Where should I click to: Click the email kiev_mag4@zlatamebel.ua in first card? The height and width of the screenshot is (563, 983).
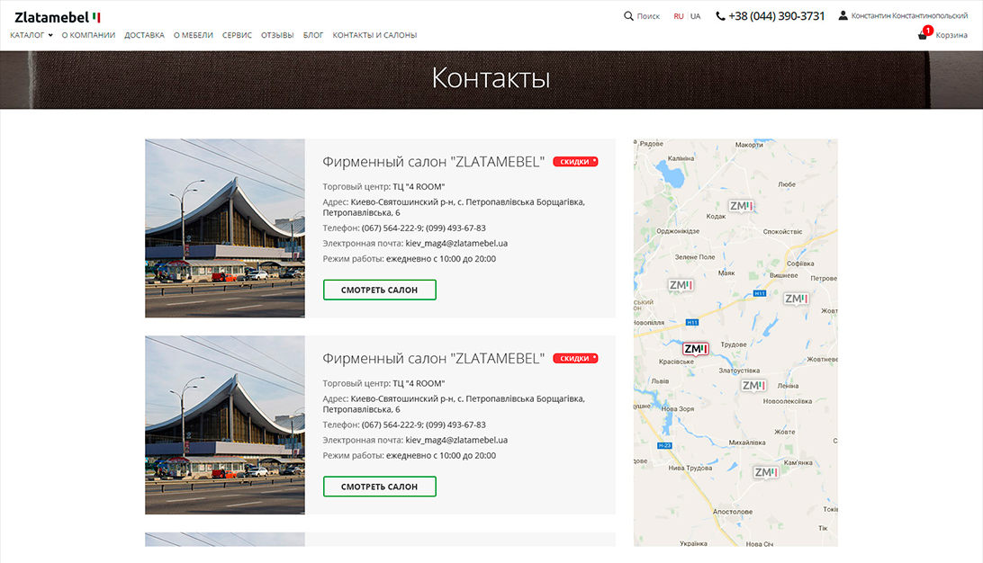coord(456,243)
